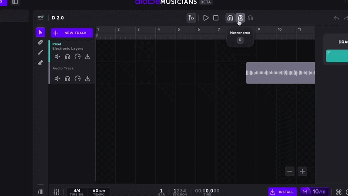The height and width of the screenshot is (196, 348).
Task: Zoom in timeline with plus button
Action: 302,171
